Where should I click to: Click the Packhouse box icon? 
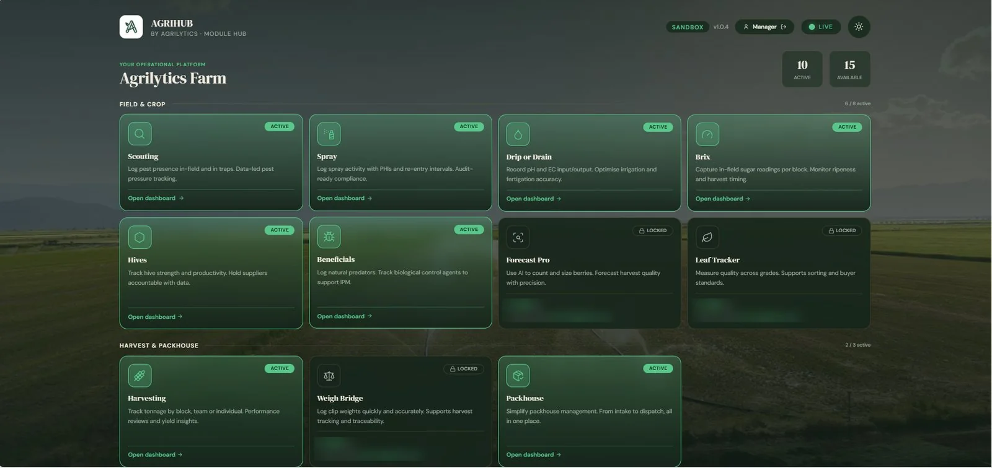pos(518,375)
